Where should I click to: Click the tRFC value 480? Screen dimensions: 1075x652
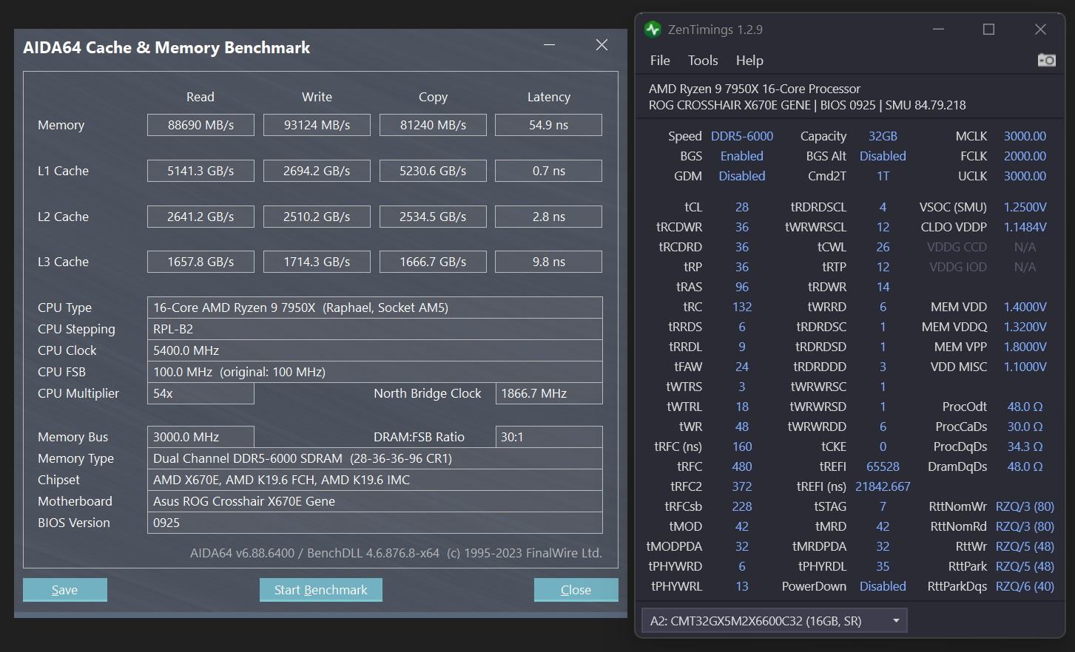click(742, 466)
